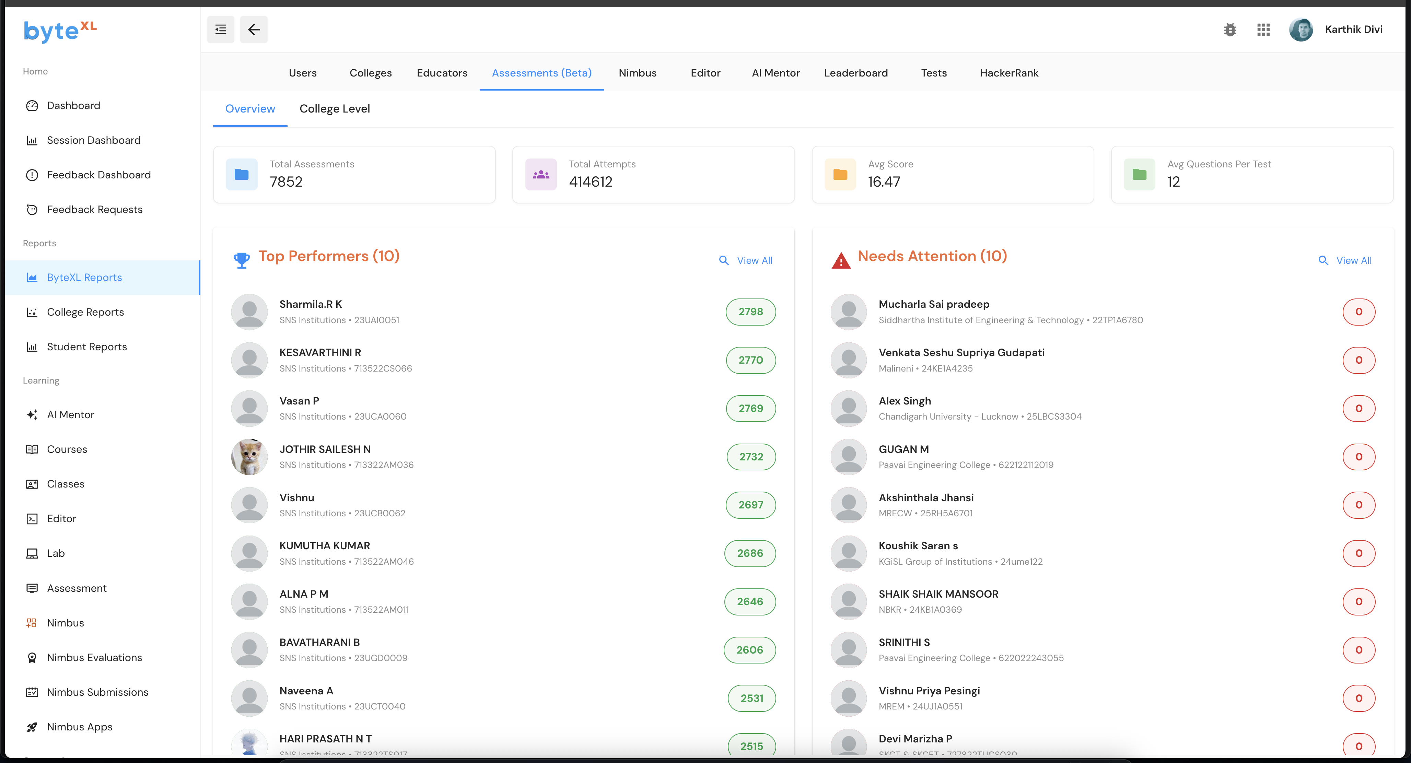Click the back arrow button
Viewport: 1411px width, 763px height.
pos(254,30)
